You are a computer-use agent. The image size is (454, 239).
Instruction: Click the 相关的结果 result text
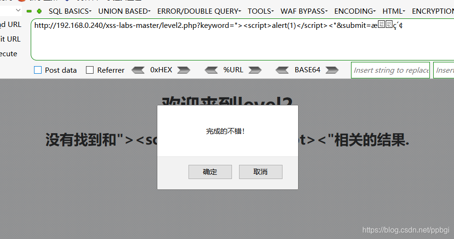coord(372,140)
